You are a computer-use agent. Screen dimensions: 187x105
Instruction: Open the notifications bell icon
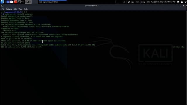tap(178, 2)
